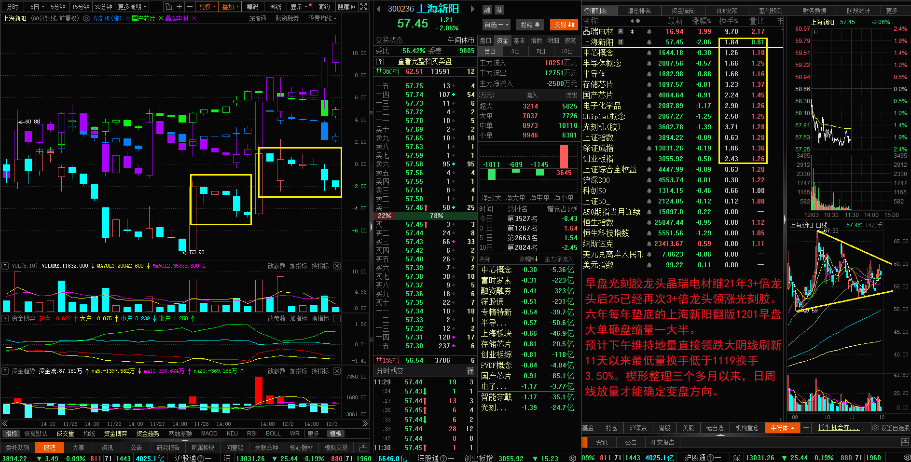Expand 更多 indicators button in indicator bar
The height and width of the screenshot is (462, 911).
(x=313, y=434)
